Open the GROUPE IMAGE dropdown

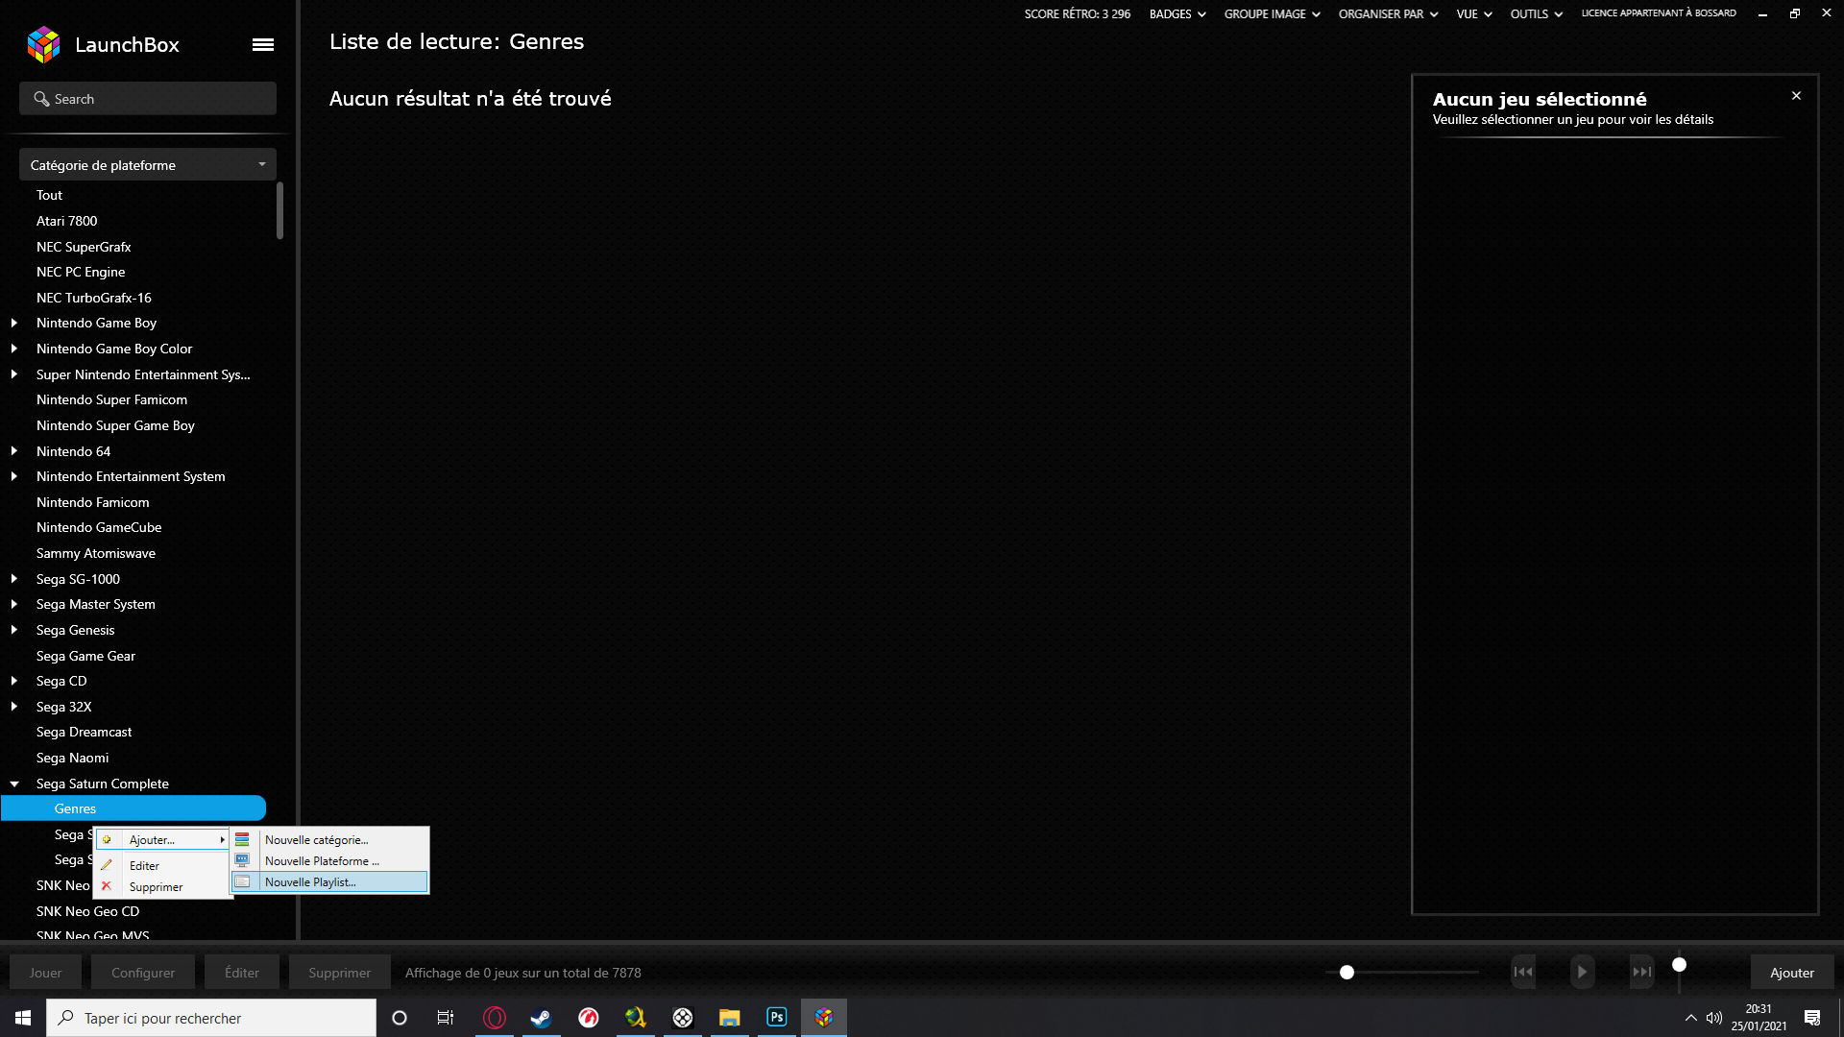pyautogui.click(x=1273, y=14)
